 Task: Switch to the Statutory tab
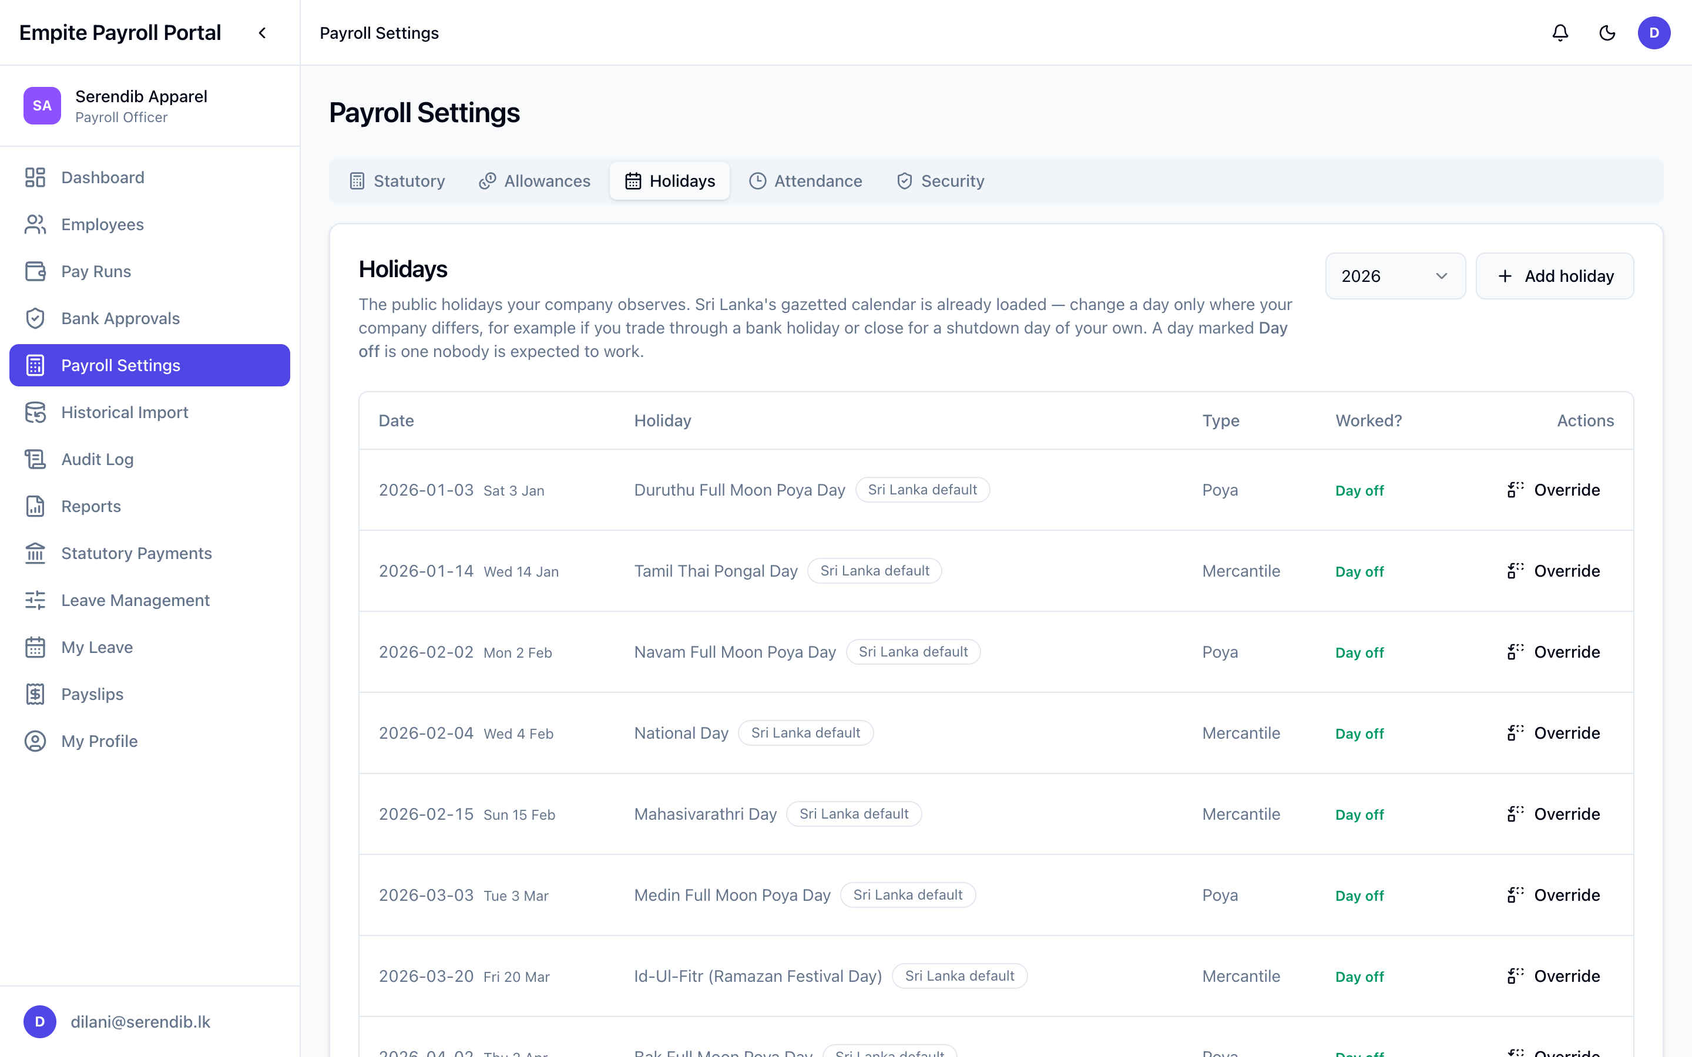[397, 181]
